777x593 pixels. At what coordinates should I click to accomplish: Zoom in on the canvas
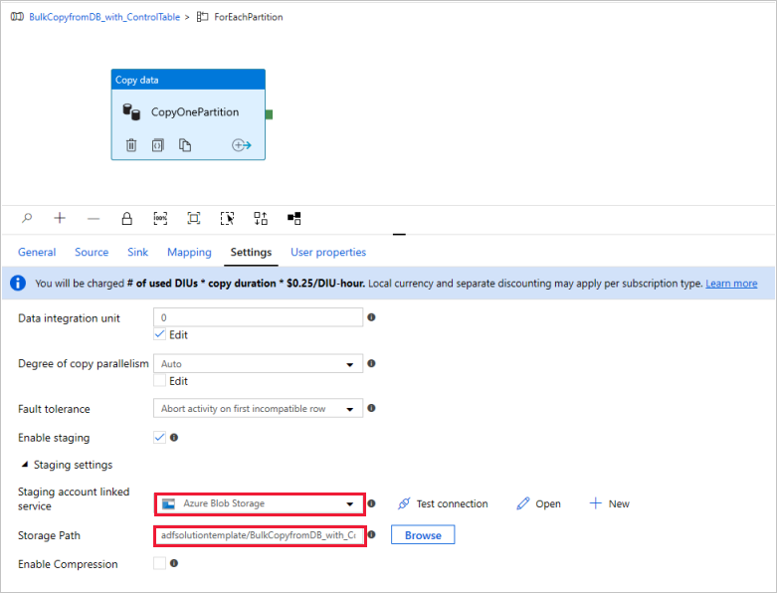60,218
